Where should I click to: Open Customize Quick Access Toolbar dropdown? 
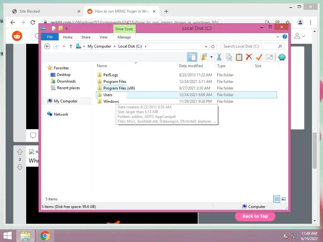[67, 29]
